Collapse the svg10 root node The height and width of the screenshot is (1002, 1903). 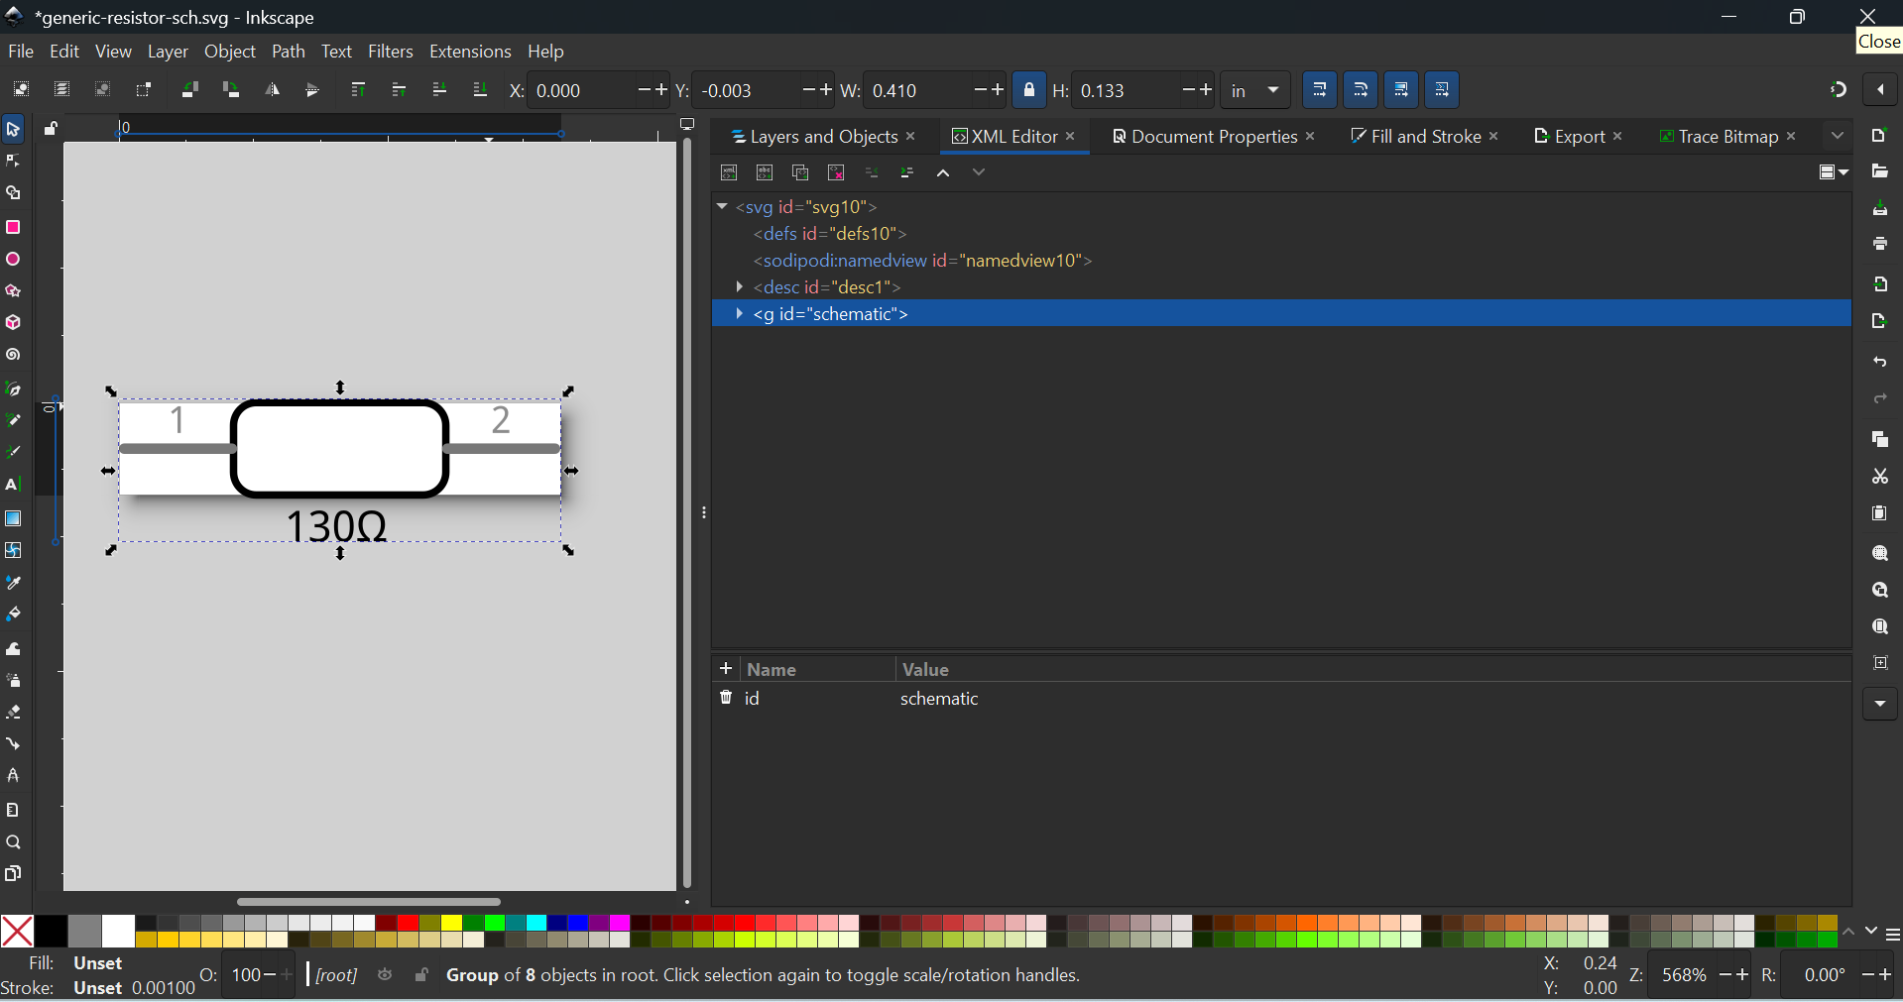point(722,207)
